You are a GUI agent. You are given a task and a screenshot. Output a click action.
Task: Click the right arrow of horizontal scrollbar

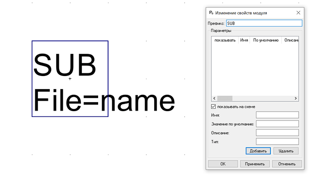click(x=296, y=98)
